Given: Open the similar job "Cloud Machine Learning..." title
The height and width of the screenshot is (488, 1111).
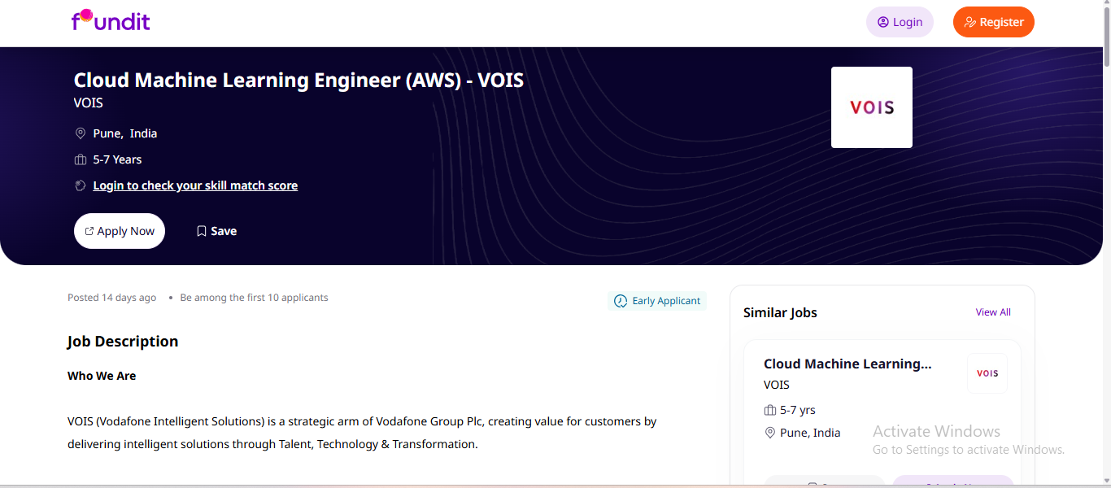Looking at the screenshot, I should (847, 364).
